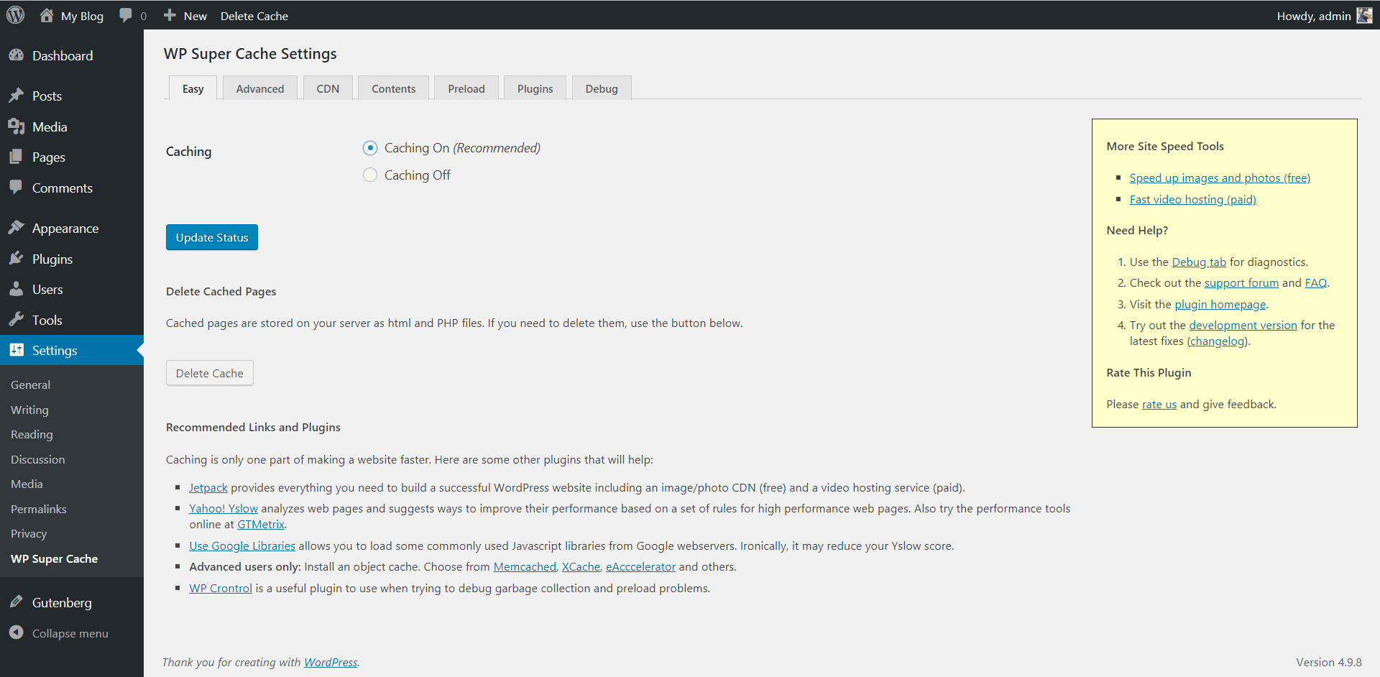Open the Preload tab
Viewport: 1380px width, 677px height.
[466, 88]
